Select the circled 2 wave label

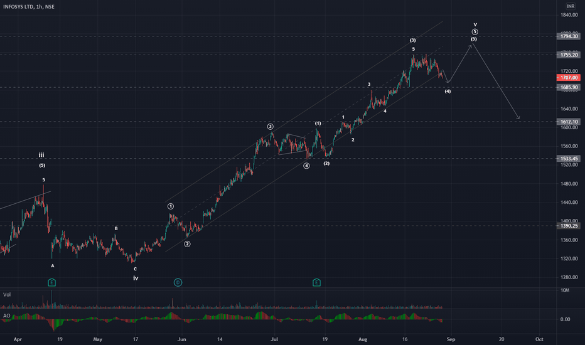[x=187, y=244]
